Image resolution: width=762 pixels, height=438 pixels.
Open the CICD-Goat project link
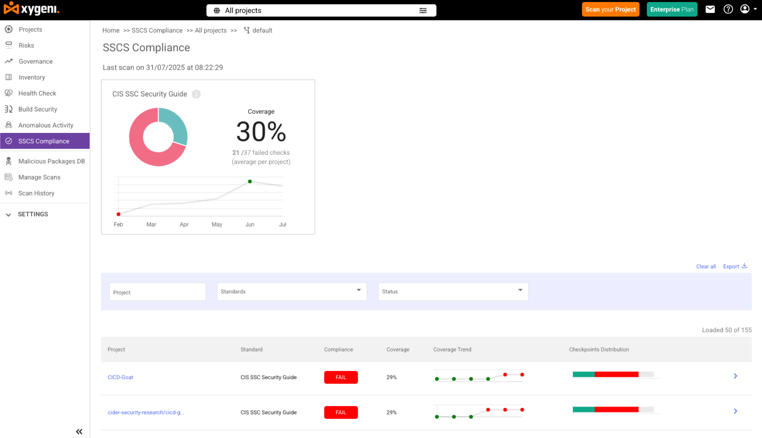pyautogui.click(x=120, y=377)
